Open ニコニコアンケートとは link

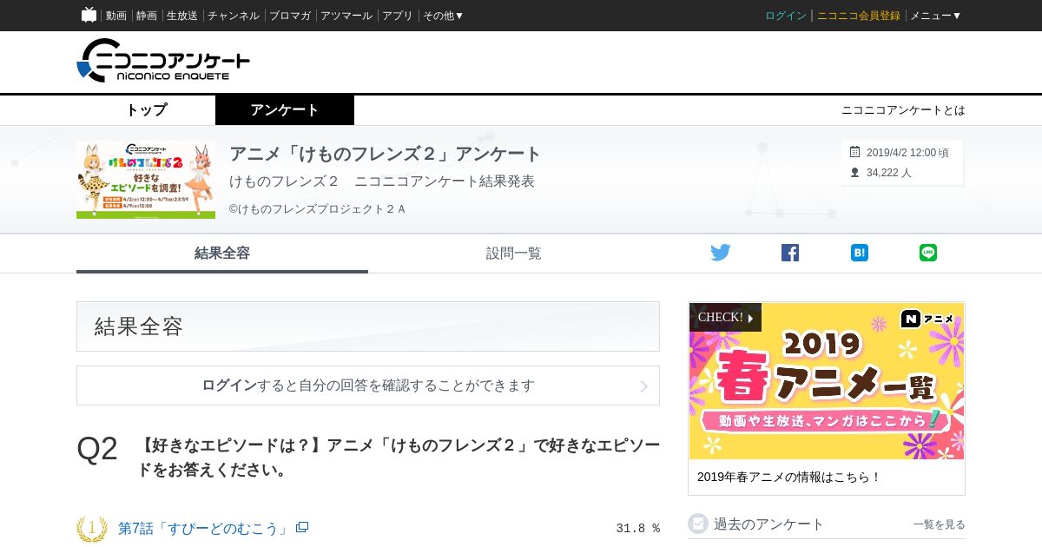903,110
